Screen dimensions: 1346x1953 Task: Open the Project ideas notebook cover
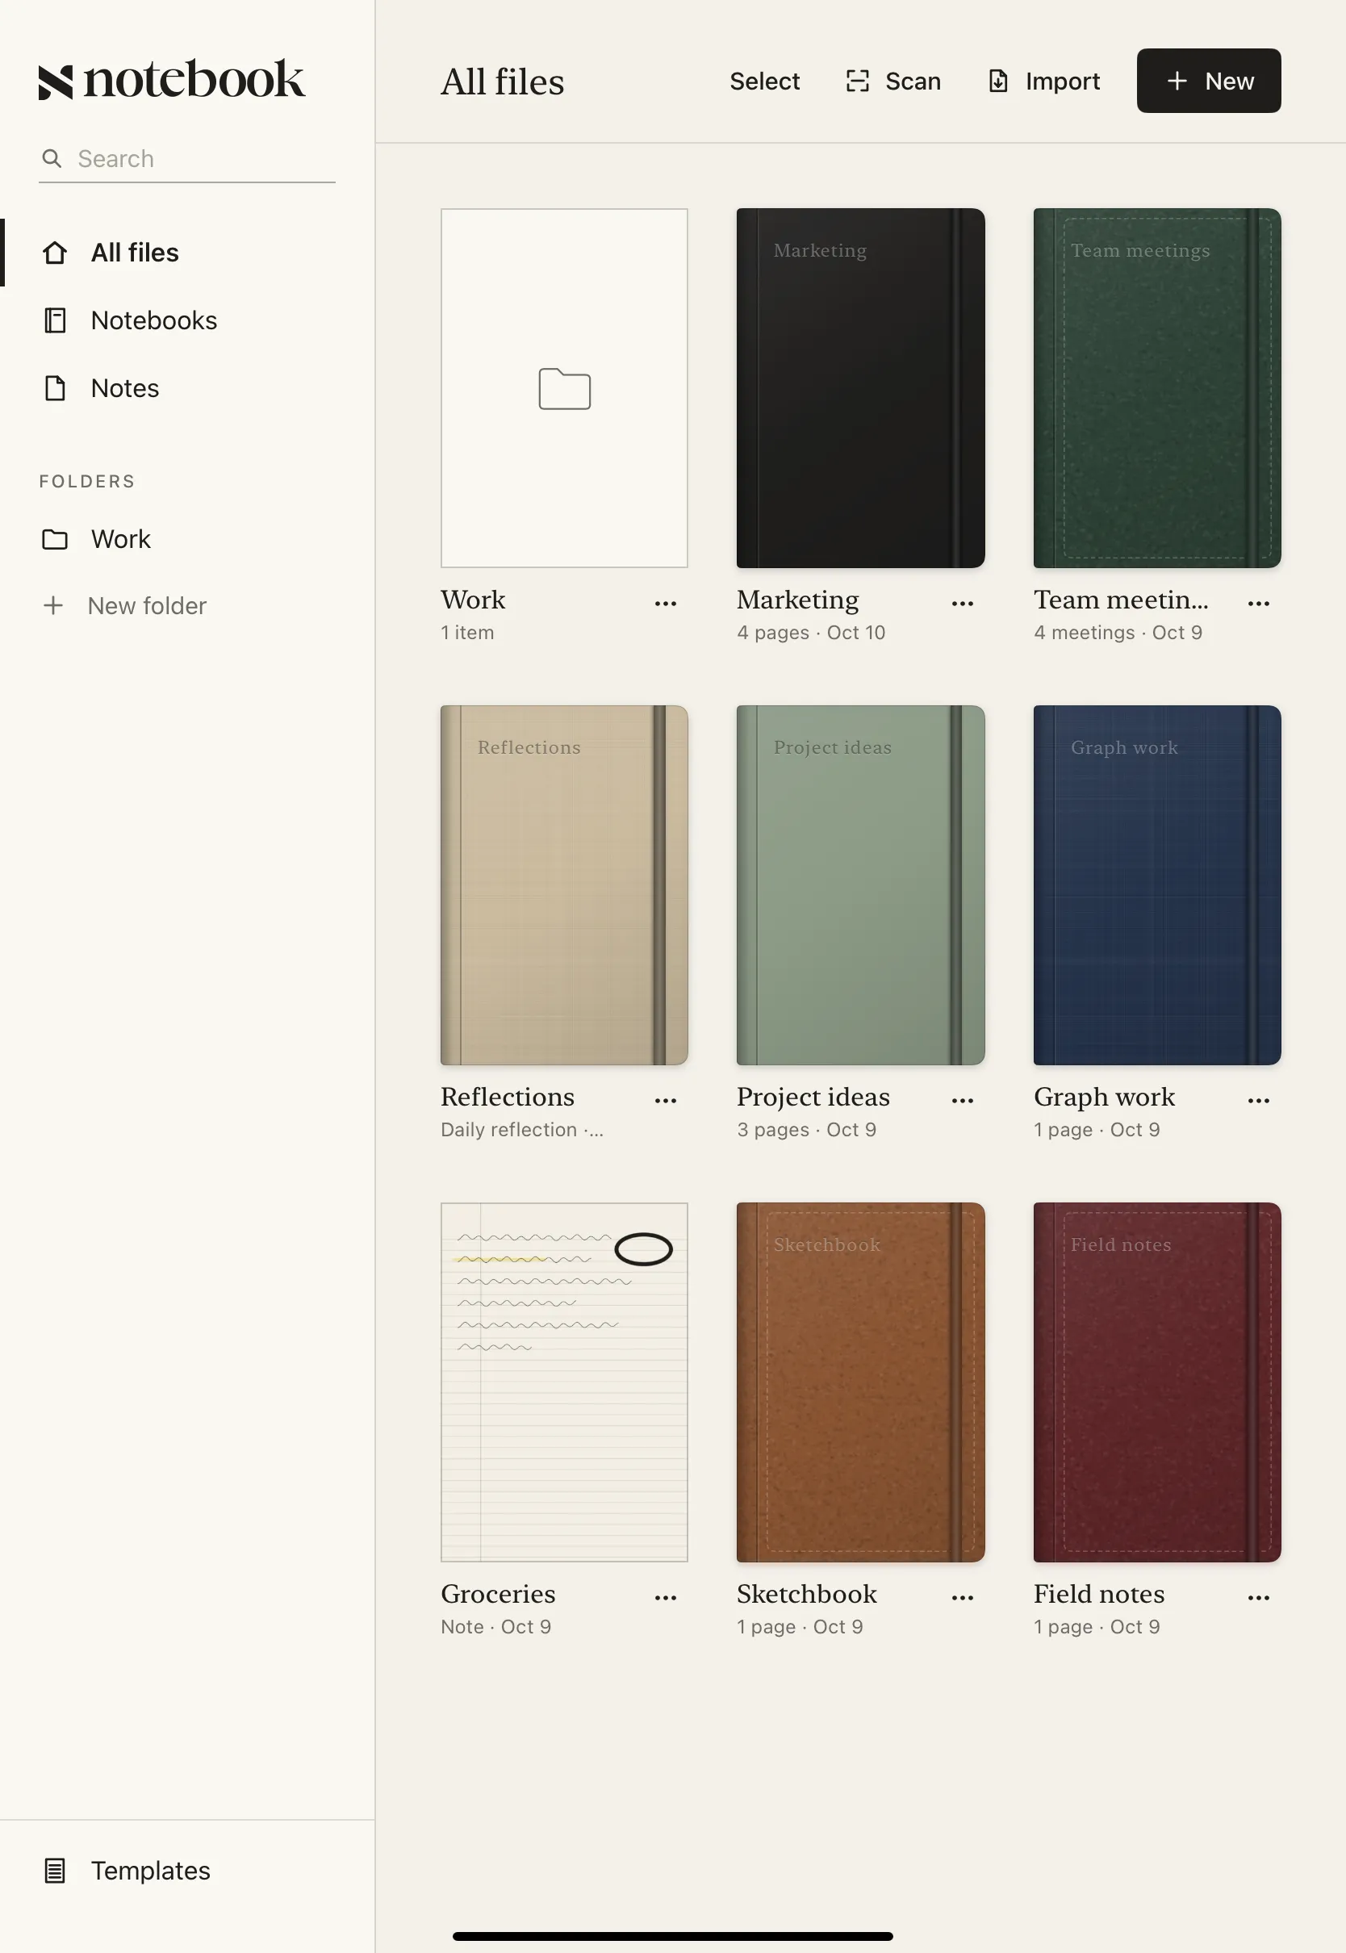click(860, 885)
